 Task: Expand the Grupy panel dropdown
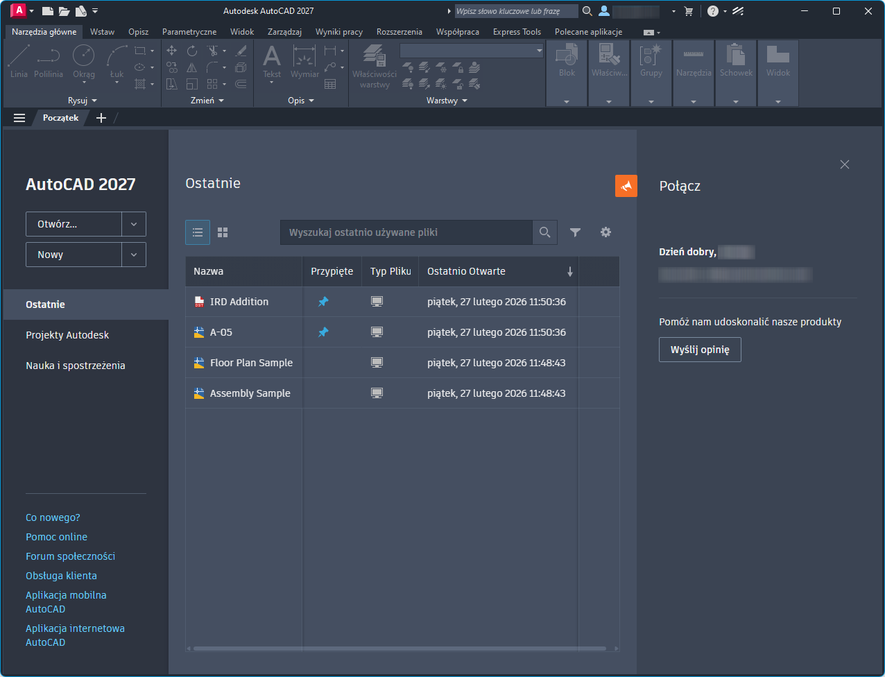[x=651, y=102]
